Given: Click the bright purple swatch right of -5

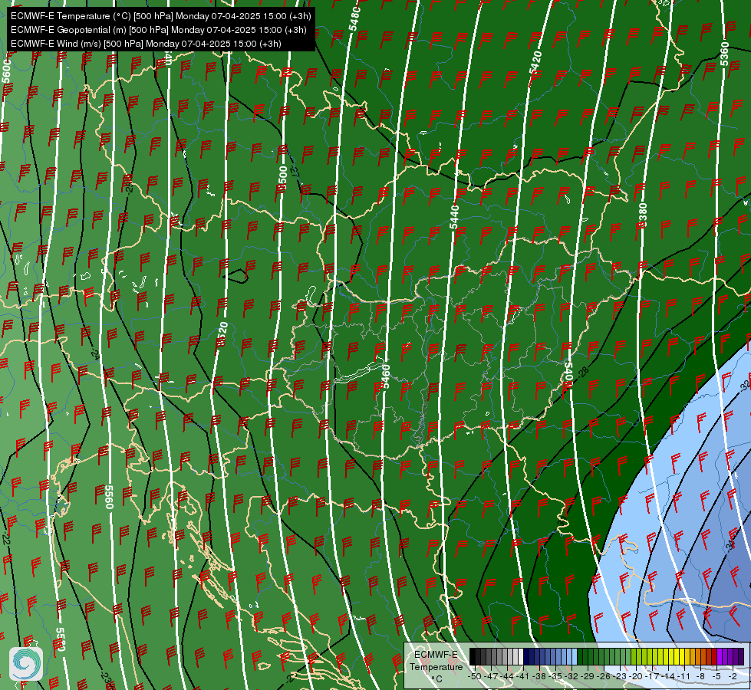Looking at the screenshot, I should pos(720,656).
